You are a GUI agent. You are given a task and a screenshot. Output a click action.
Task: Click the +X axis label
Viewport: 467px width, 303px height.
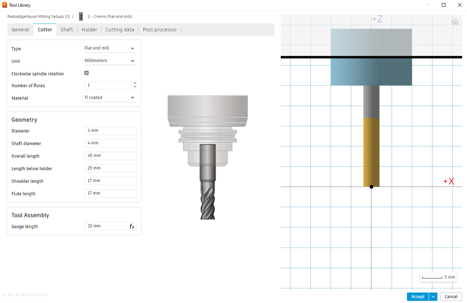coord(449,181)
